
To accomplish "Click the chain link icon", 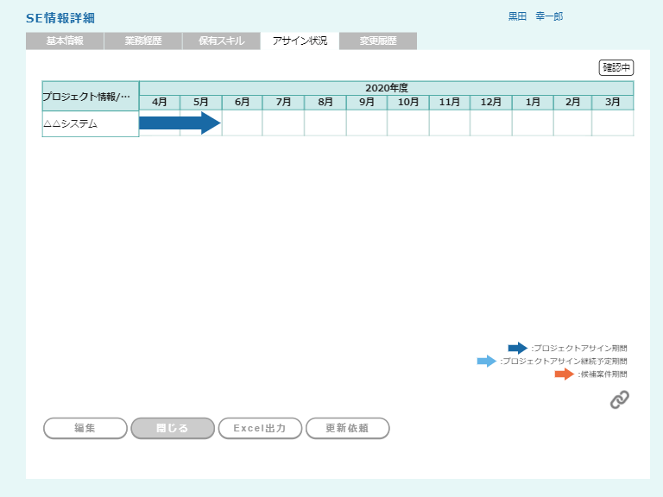I will click(x=619, y=399).
